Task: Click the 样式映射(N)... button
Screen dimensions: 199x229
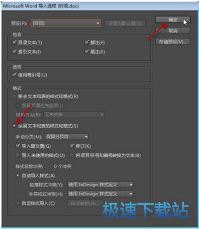Action: point(85,203)
